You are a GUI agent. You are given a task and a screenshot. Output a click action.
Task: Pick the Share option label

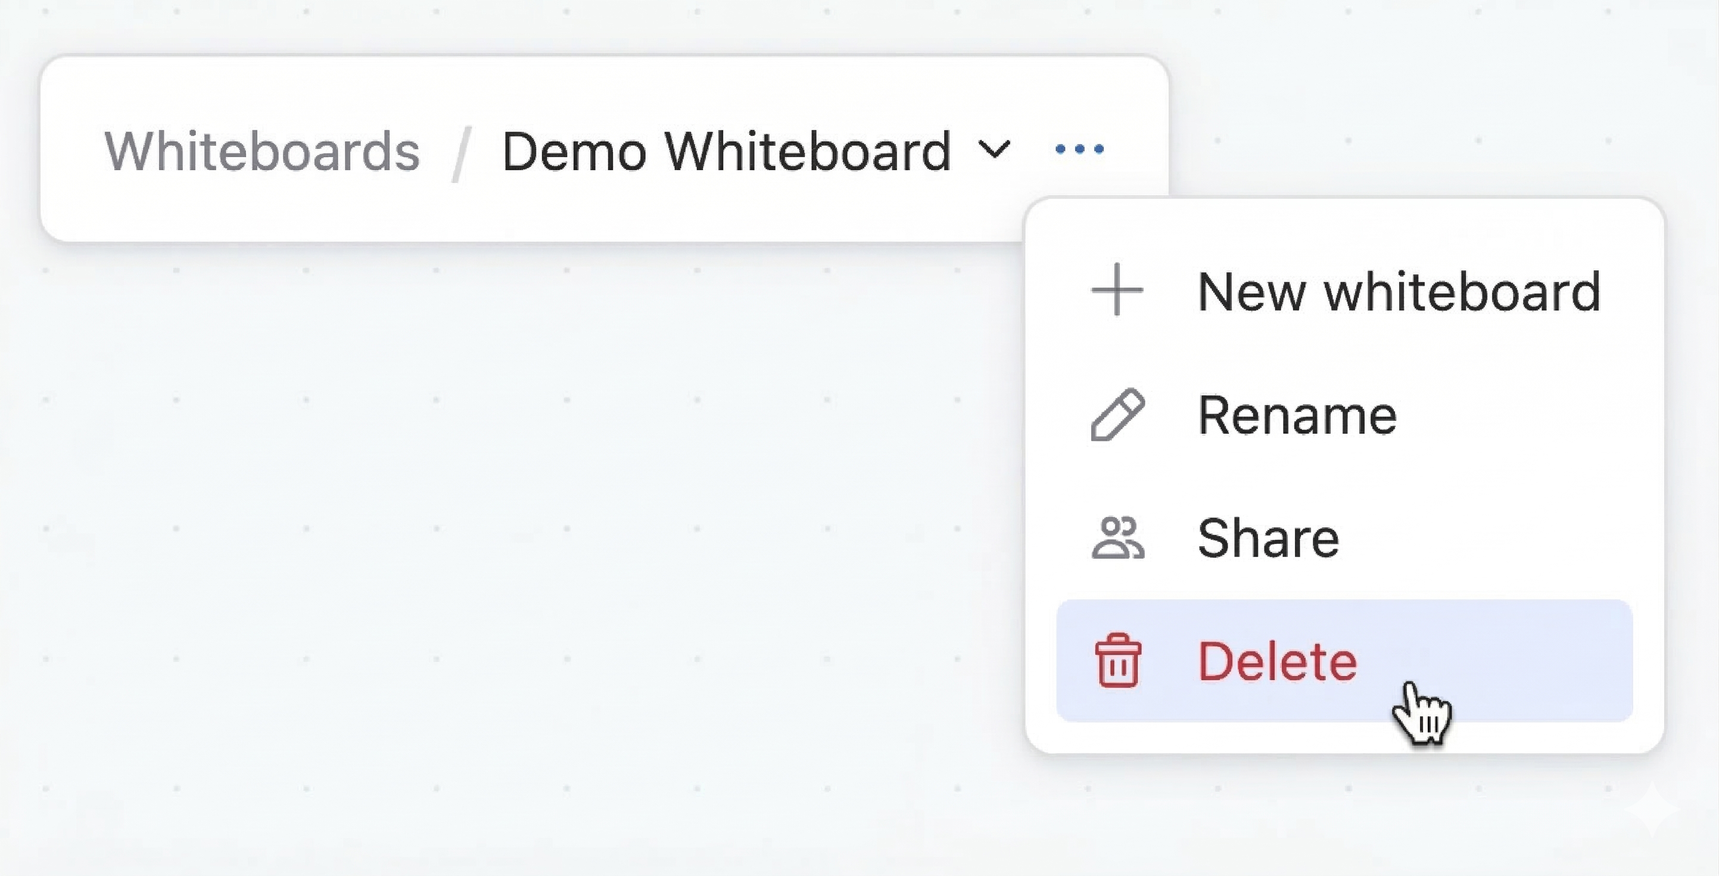[1268, 538]
